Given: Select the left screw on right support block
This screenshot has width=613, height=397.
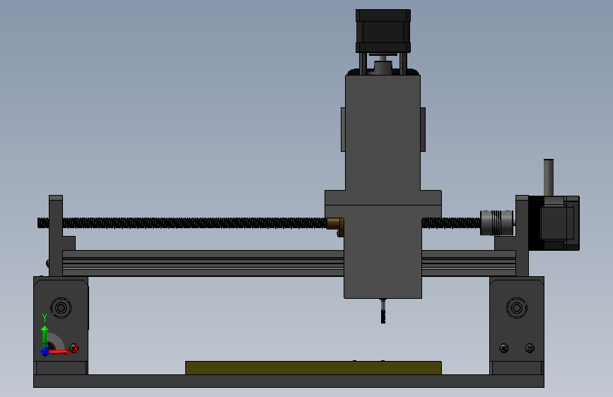Looking at the screenshot, I should tap(504, 348).
